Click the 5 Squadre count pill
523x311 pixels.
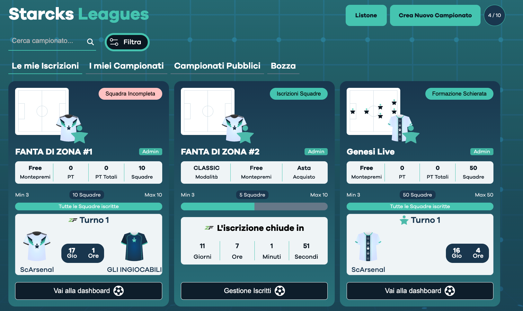[x=253, y=195]
